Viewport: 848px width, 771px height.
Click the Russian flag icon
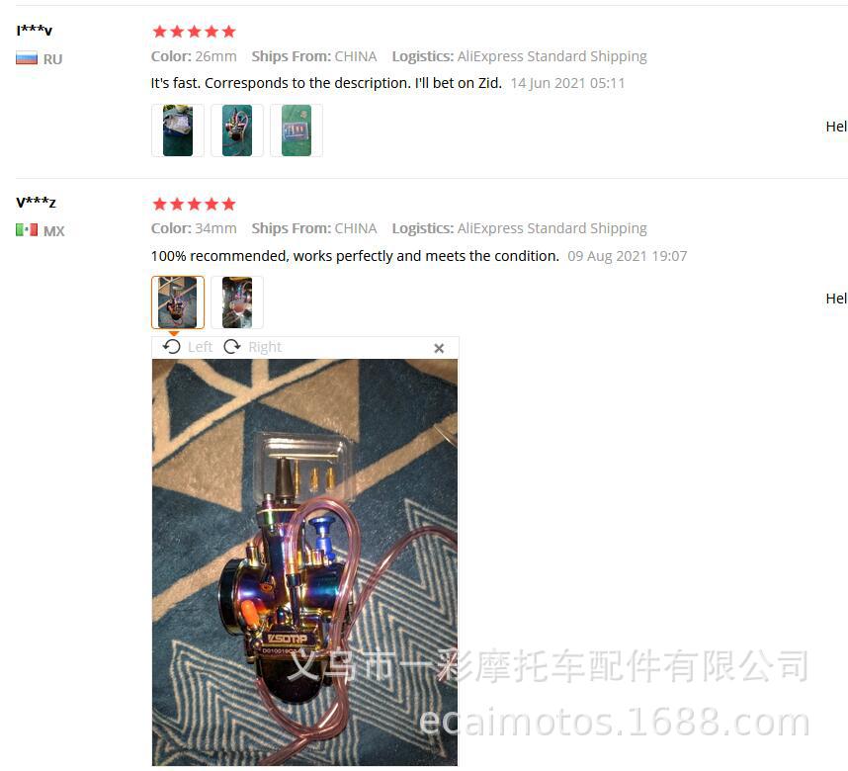(x=27, y=58)
